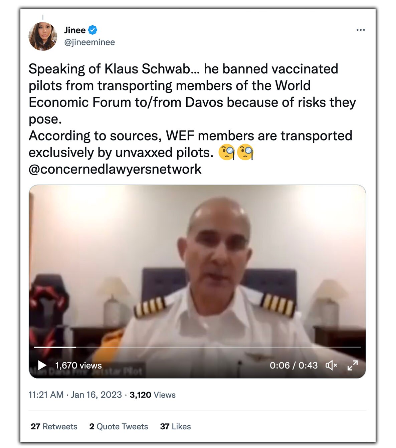The height and width of the screenshot is (448, 396).
Task: Open the three-dot more options menu
Action: pyautogui.click(x=361, y=30)
